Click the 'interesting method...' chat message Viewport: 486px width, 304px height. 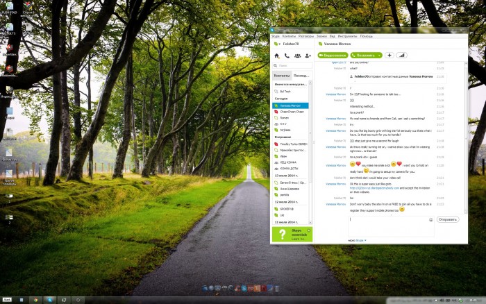tap(362, 107)
